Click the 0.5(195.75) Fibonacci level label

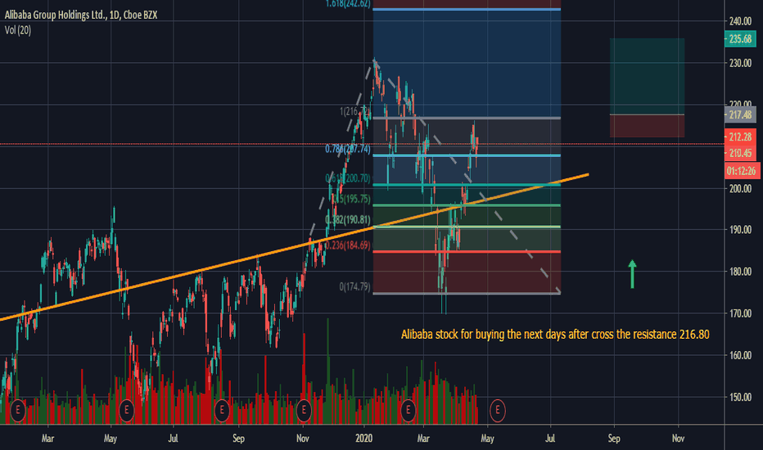(x=351, y=199)
